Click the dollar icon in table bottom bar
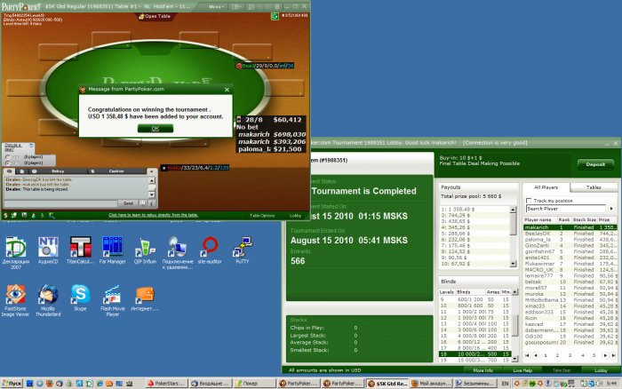This screenshot has height=389, width=622. click(5, 215)
